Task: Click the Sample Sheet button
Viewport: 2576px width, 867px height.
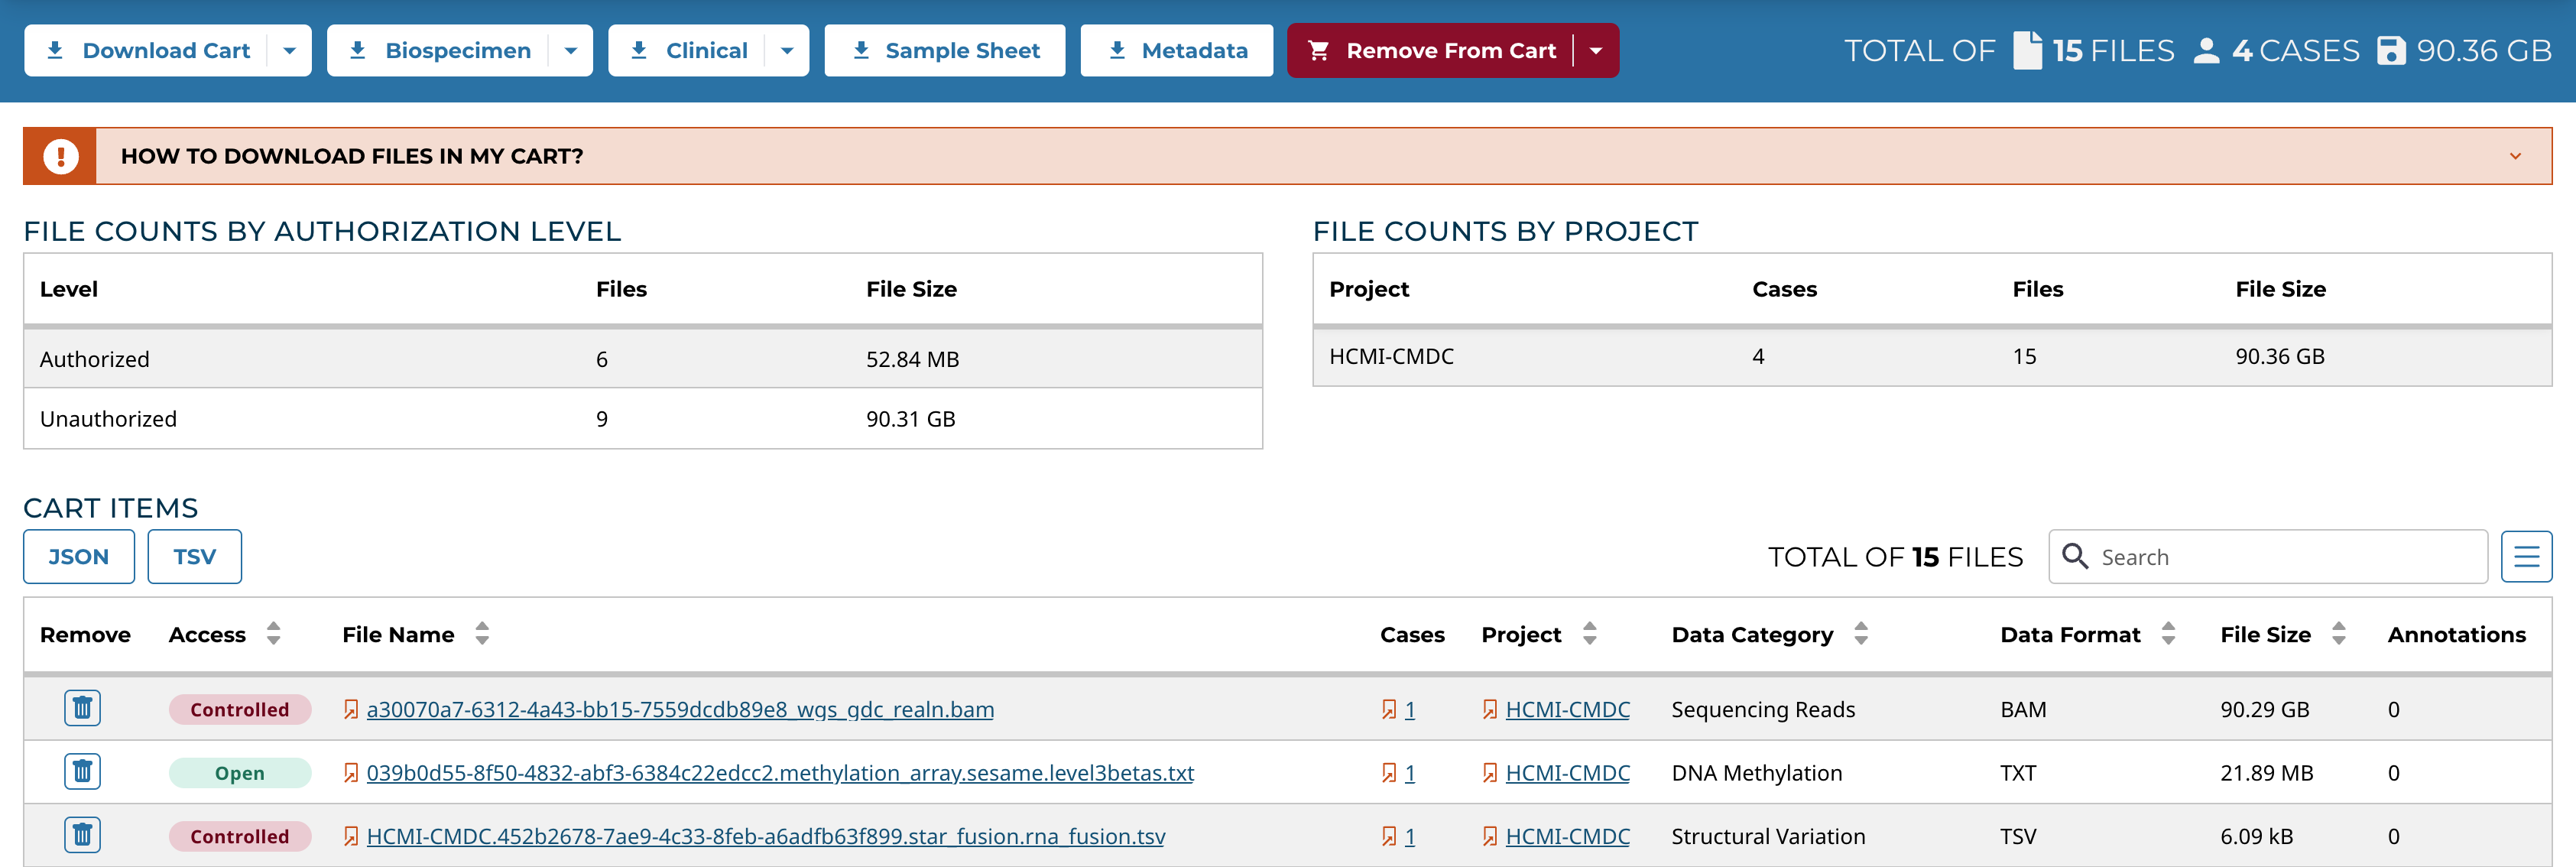Action: click(944, 51)
